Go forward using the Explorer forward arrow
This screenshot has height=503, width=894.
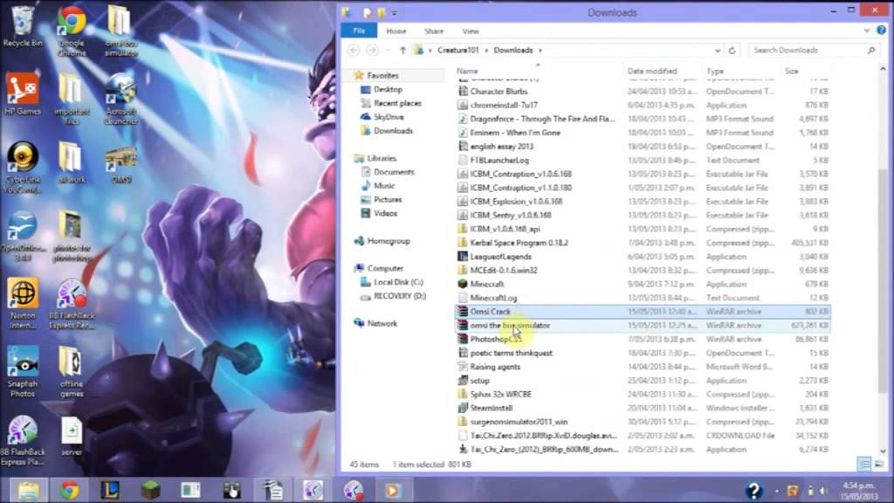pos(372,50)
